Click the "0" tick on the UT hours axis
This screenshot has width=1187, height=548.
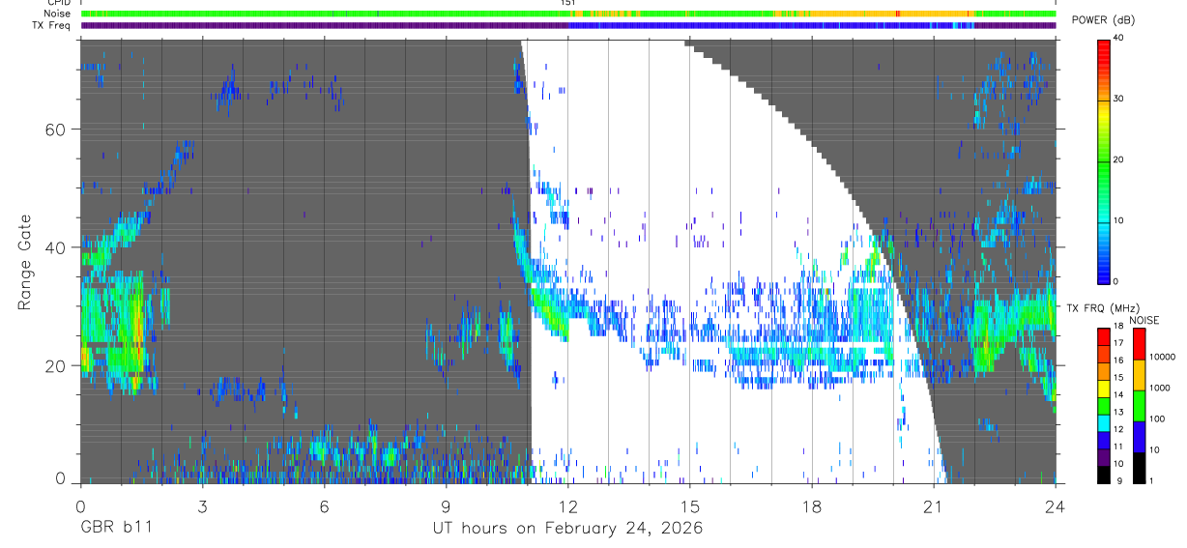click(80, 505)
